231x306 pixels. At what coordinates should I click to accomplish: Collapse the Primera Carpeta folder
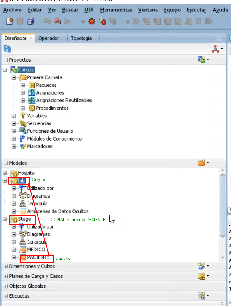pos(14,77)
